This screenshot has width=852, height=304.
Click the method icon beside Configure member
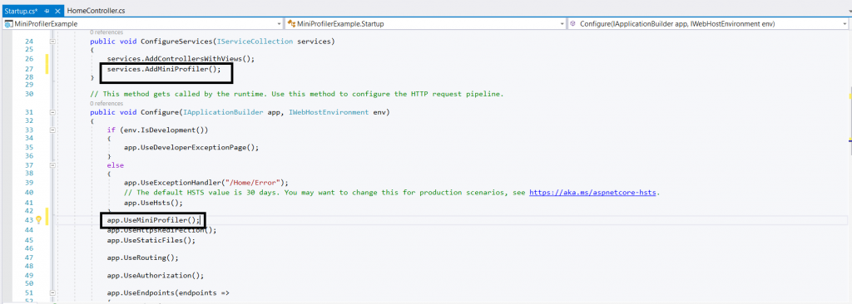573,24
